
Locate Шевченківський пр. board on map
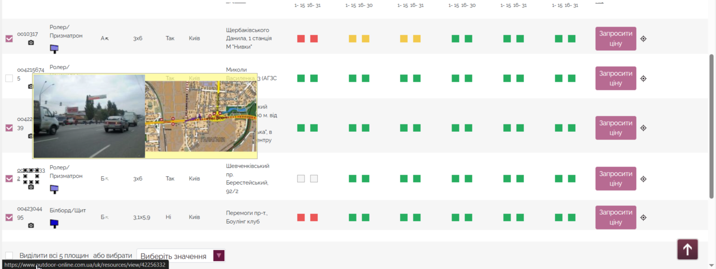(643, 179)
